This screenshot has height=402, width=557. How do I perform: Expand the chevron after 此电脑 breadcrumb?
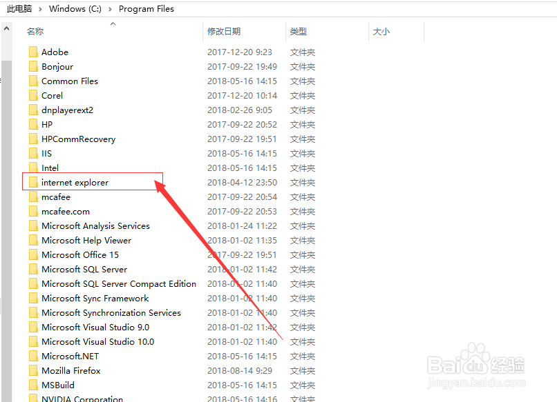[x=40, y=9]
